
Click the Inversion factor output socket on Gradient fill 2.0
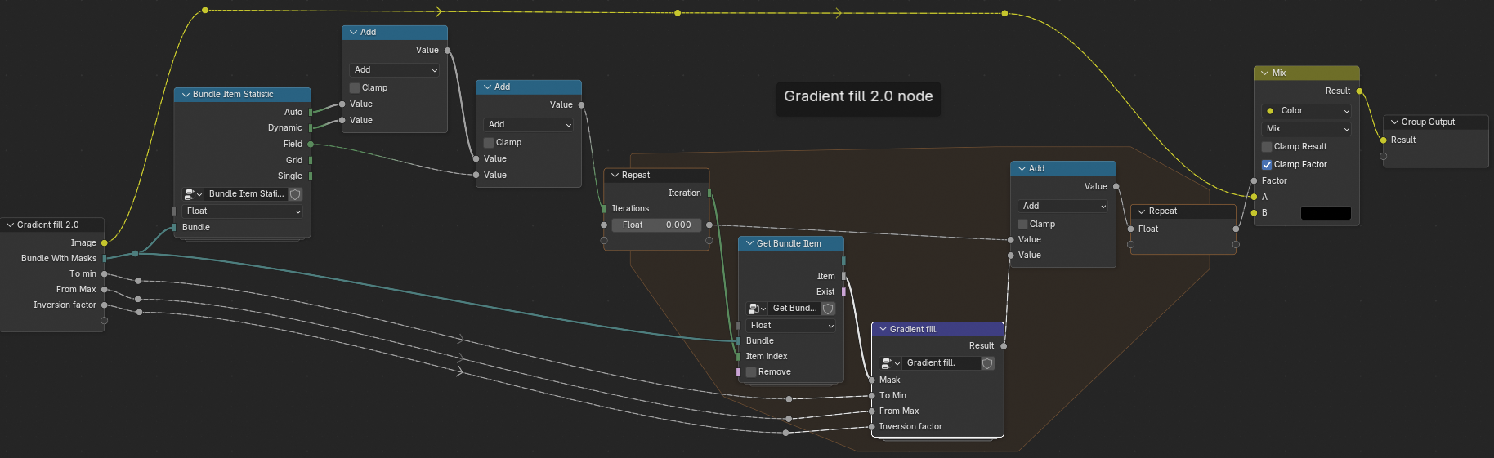pos(105,305)
